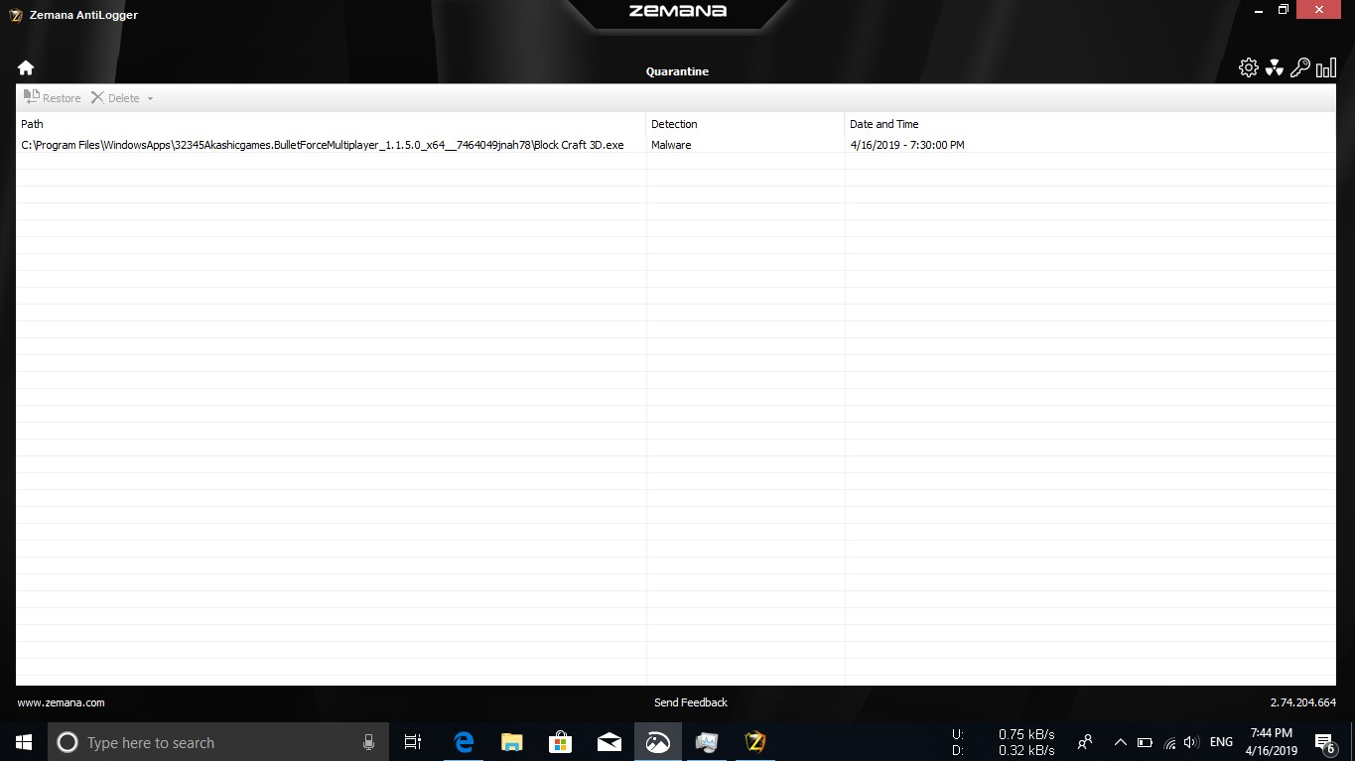Screen dimensions: 1355x761
Task: Open the Wi-Fi network flyout
Action: [1168, 742]
